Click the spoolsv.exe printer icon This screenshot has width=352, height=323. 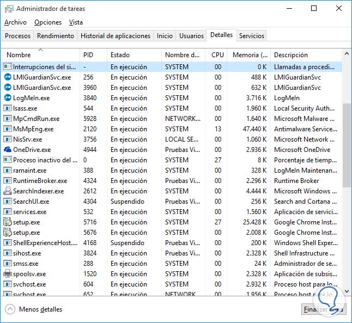coord(8,273)
